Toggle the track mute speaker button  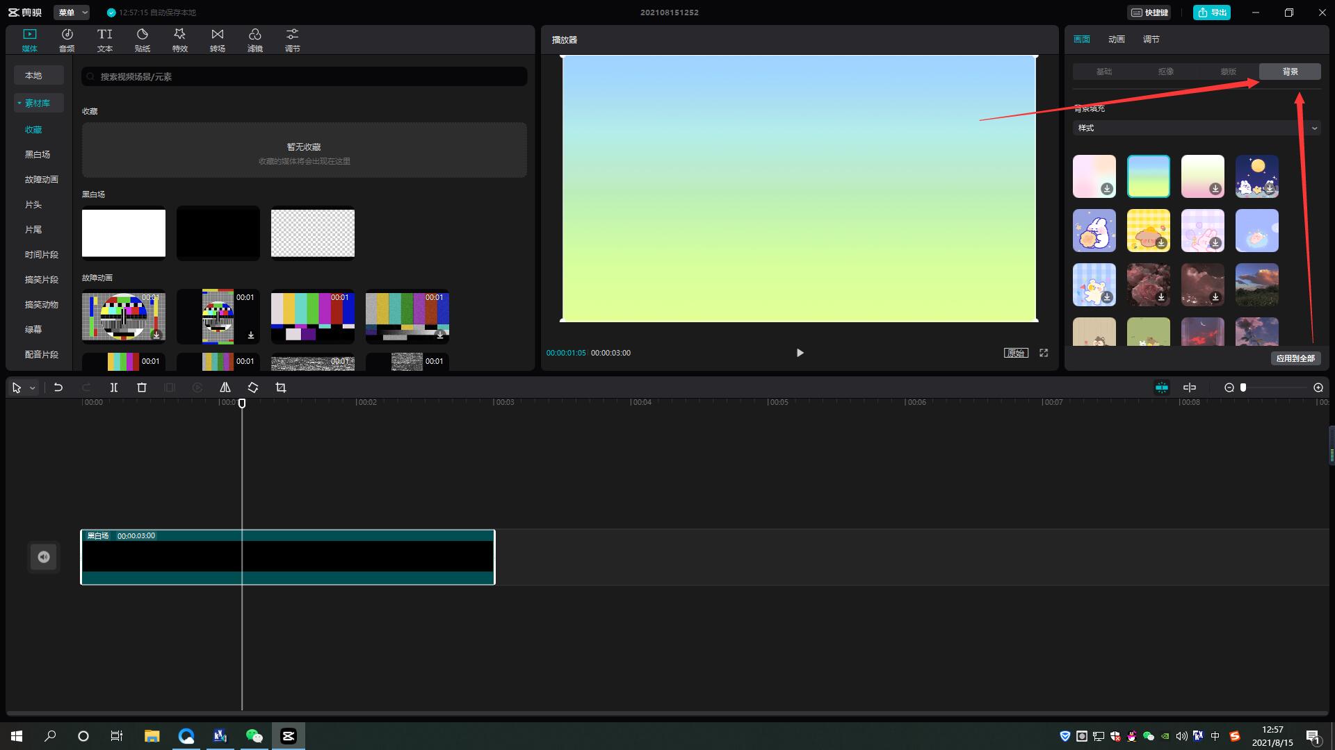44,557
